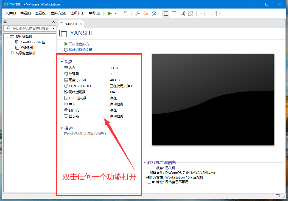Click 开启此虚拟机 link

click(79, 44)
